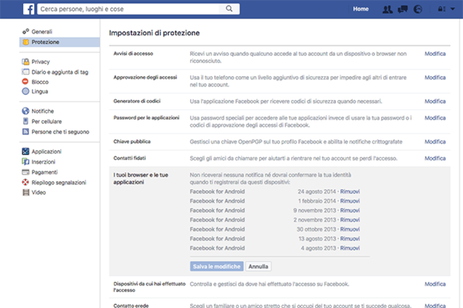Remove the 4 agosto 2013 device
The image size is (463, 308).
(x=350, y=248)
